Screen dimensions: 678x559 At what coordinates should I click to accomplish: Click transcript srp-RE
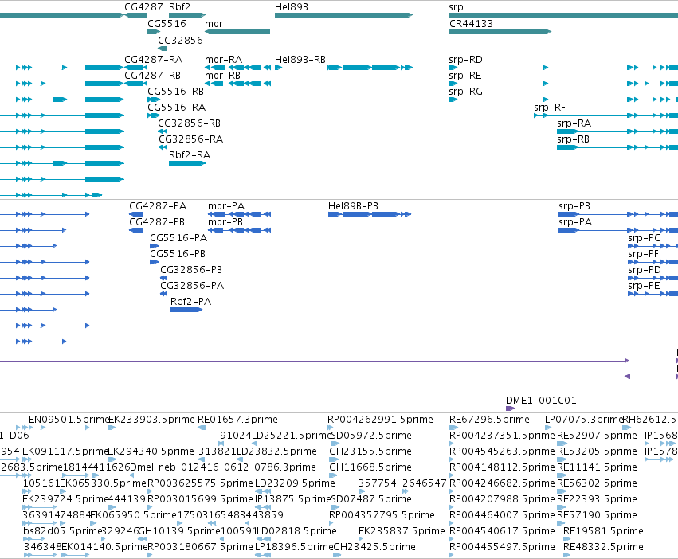click(x=563, y=84)
